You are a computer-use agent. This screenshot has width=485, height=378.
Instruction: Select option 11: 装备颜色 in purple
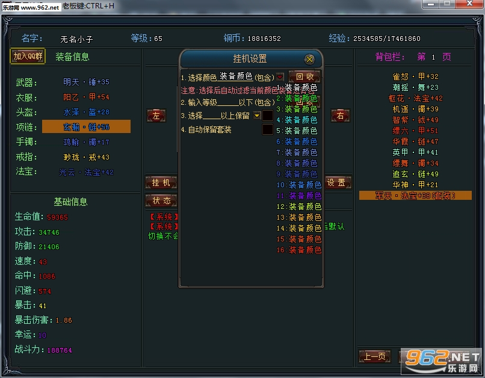click(x=298, y=196)
